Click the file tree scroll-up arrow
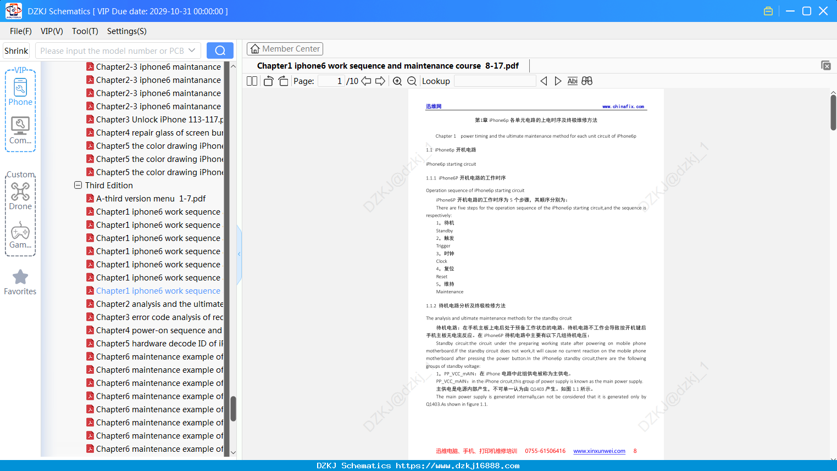 (x=233, y=66)
